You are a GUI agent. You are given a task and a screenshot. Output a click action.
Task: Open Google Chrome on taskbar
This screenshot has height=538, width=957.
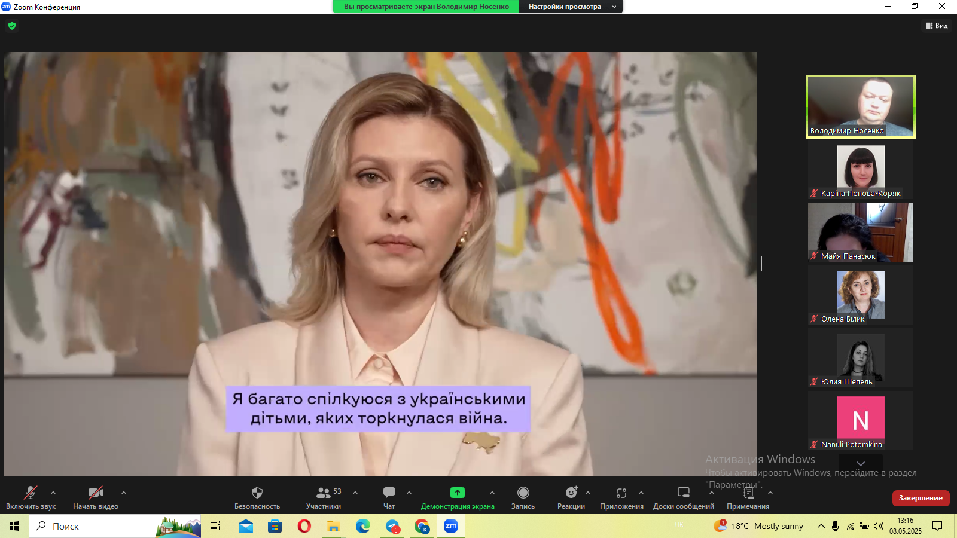(x=422, y=526)
